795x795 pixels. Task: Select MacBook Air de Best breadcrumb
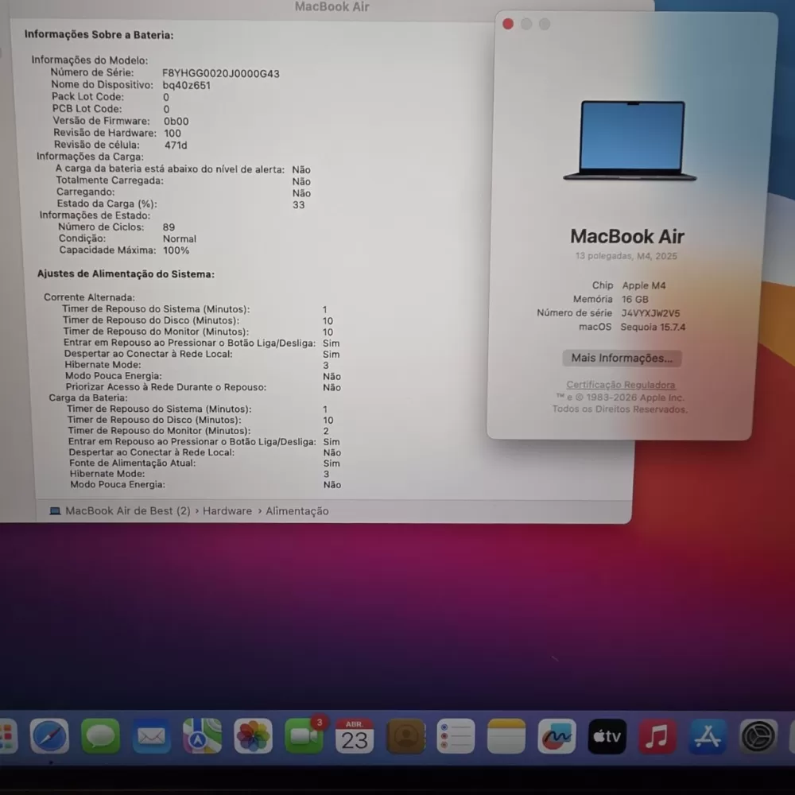pyautogui.click(x=127, y=511)
